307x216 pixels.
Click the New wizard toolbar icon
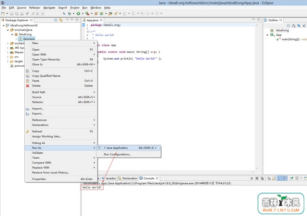coord(3,14)
